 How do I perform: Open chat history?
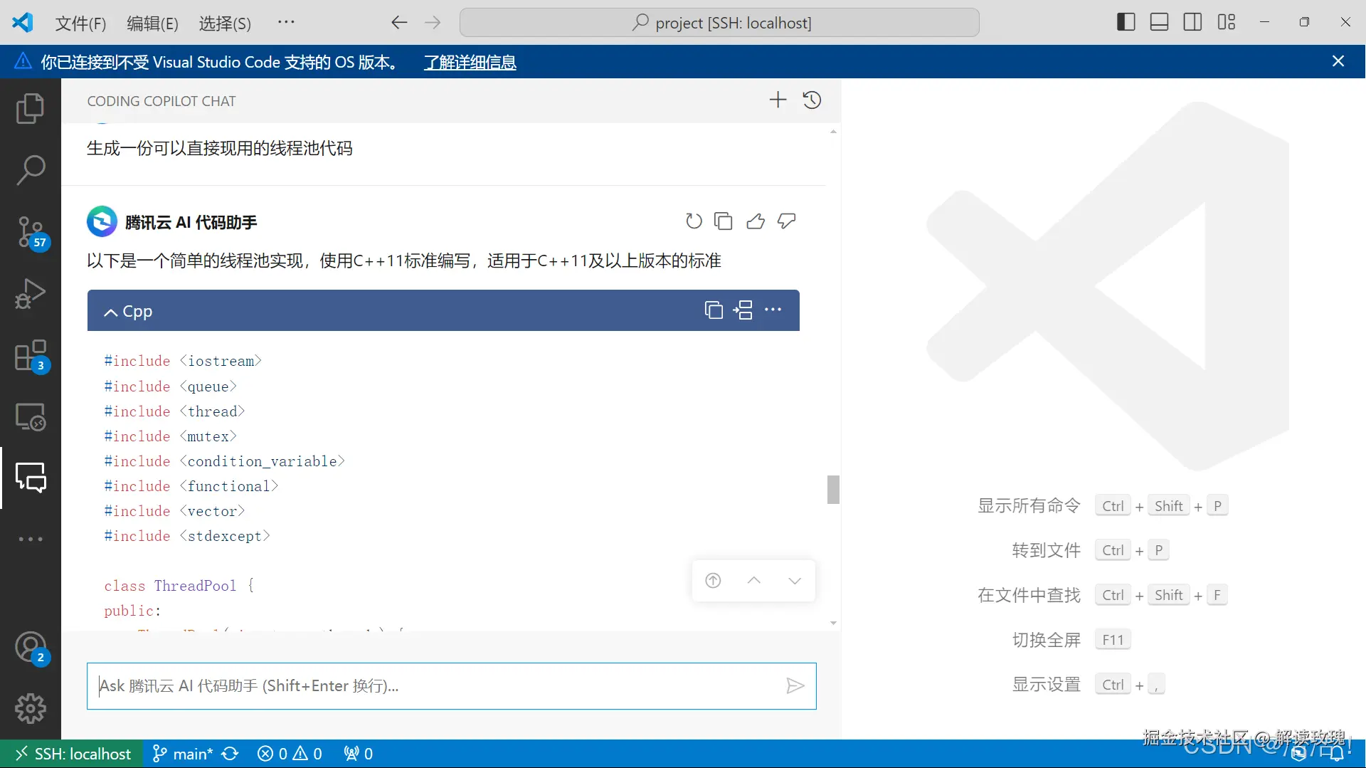click(x=812, y=100)
